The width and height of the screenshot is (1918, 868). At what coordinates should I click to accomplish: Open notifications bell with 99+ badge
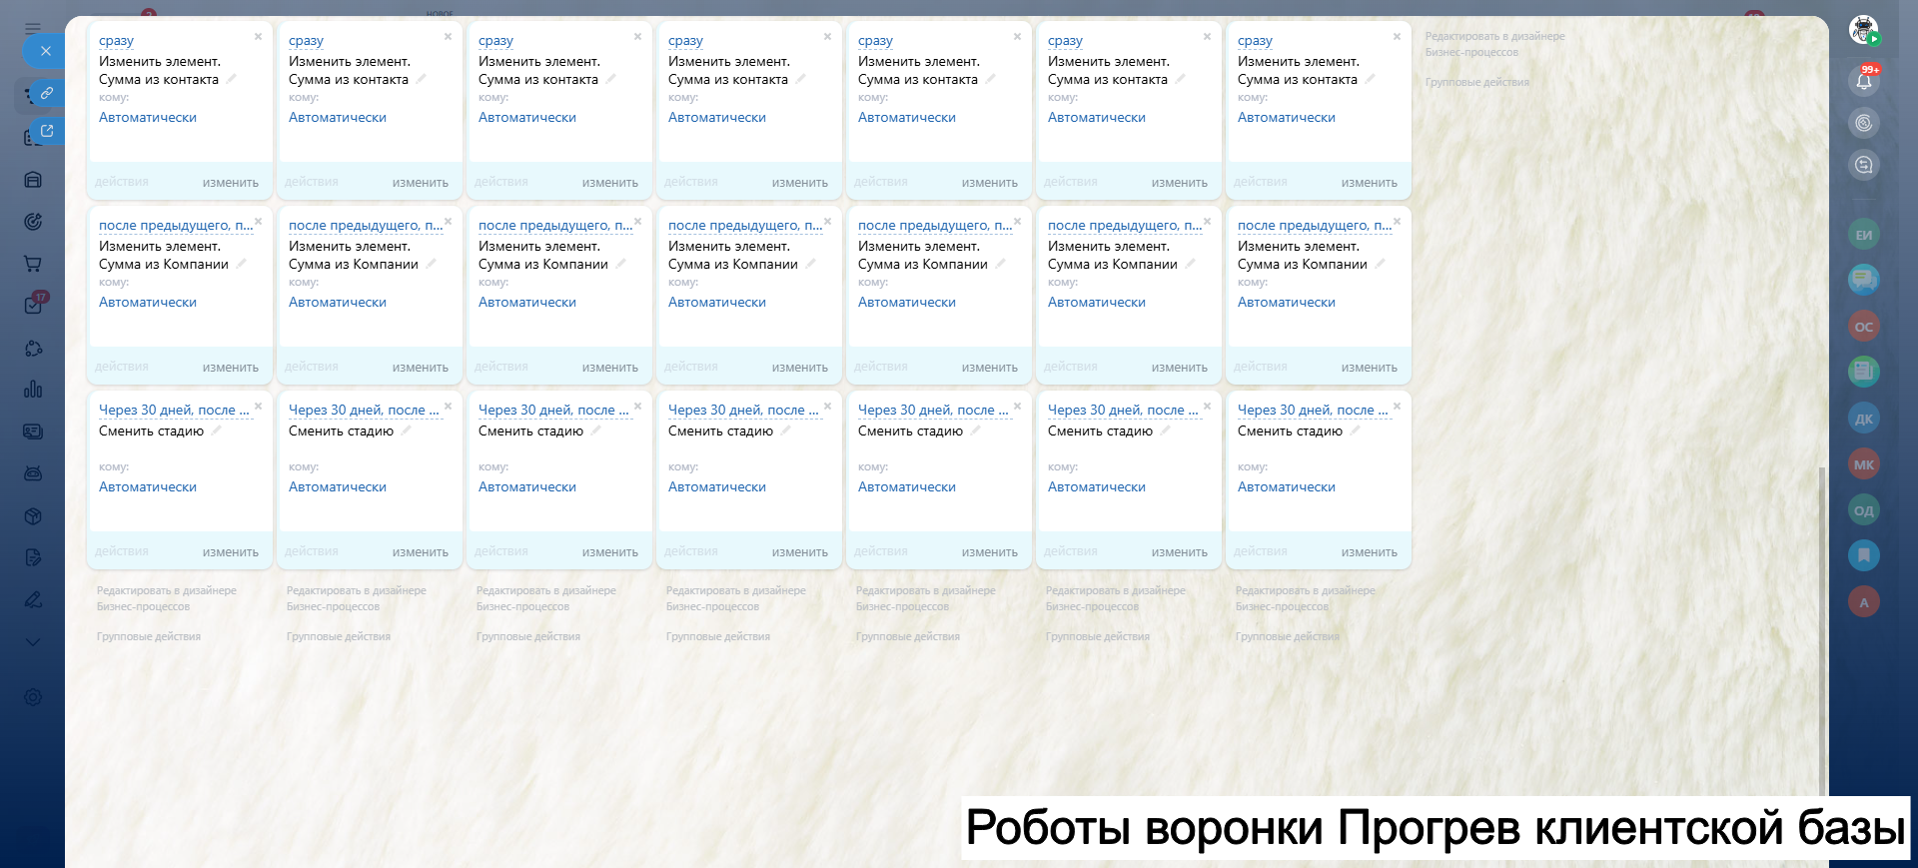[1864, 80]
